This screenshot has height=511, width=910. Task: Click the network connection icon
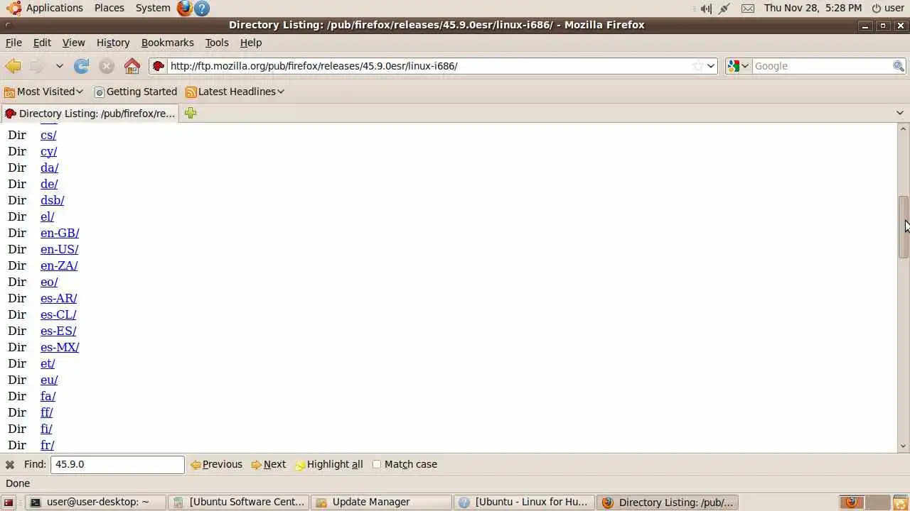click(x=724, y=9)
